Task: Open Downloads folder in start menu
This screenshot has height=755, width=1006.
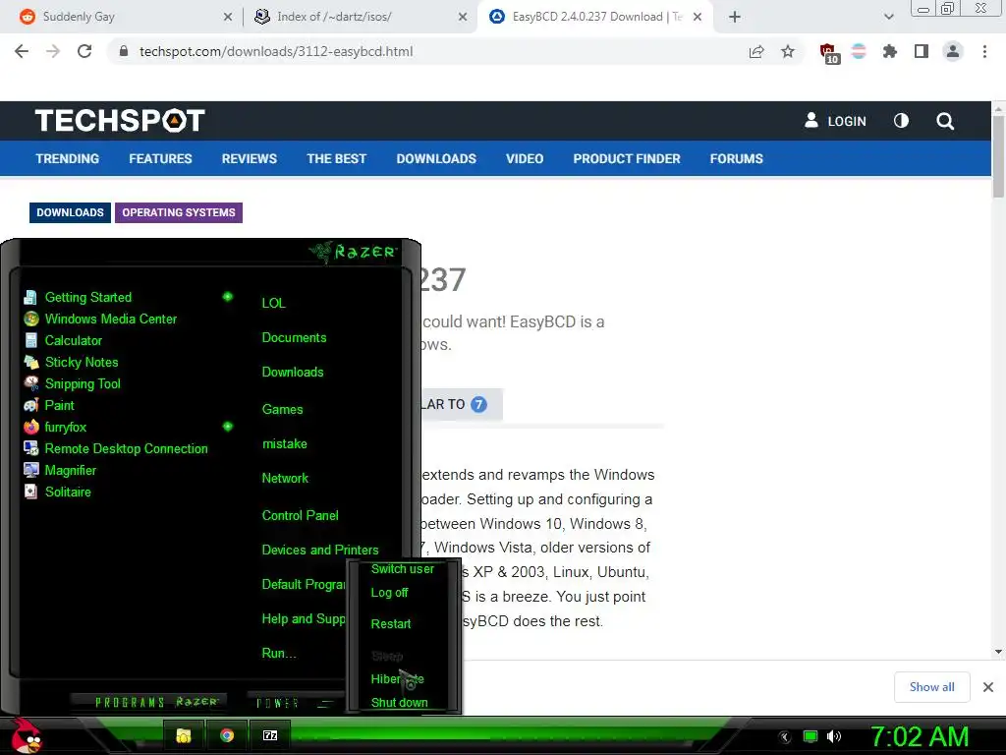Action: (293, 373)
